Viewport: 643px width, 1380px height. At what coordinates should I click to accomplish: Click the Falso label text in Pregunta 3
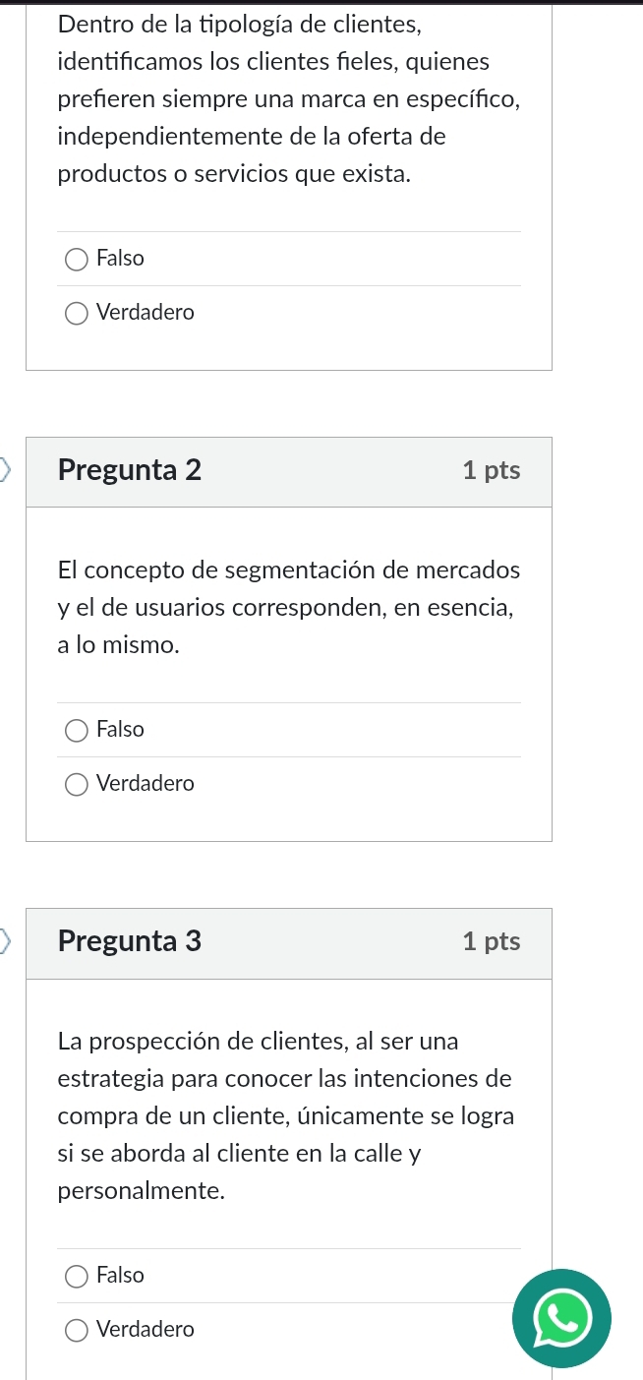click(121, 1276)
